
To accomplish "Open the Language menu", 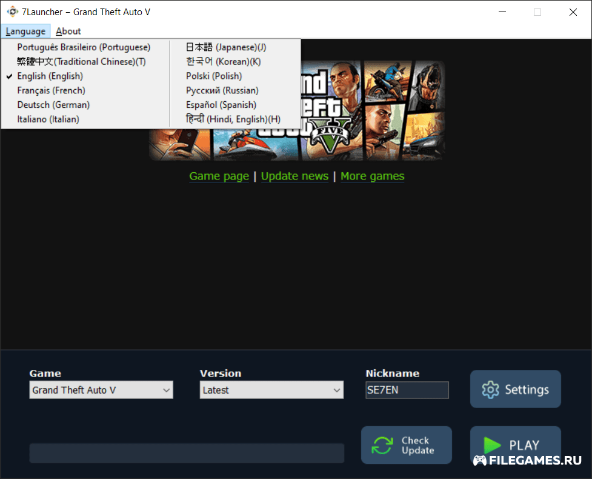I will tap(25, 32).
